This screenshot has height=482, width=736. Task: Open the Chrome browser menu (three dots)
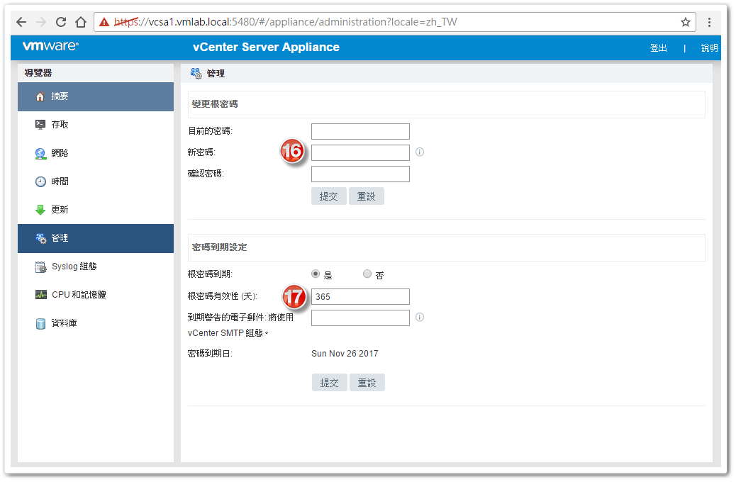click(709, 22)
